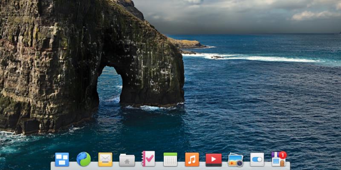Click empty dock space left of Multitasking View
341x170 pixels.
[x=53, y=166]
